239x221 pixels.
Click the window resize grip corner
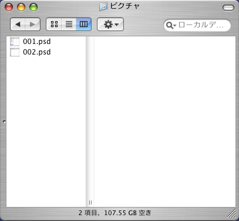232,213
